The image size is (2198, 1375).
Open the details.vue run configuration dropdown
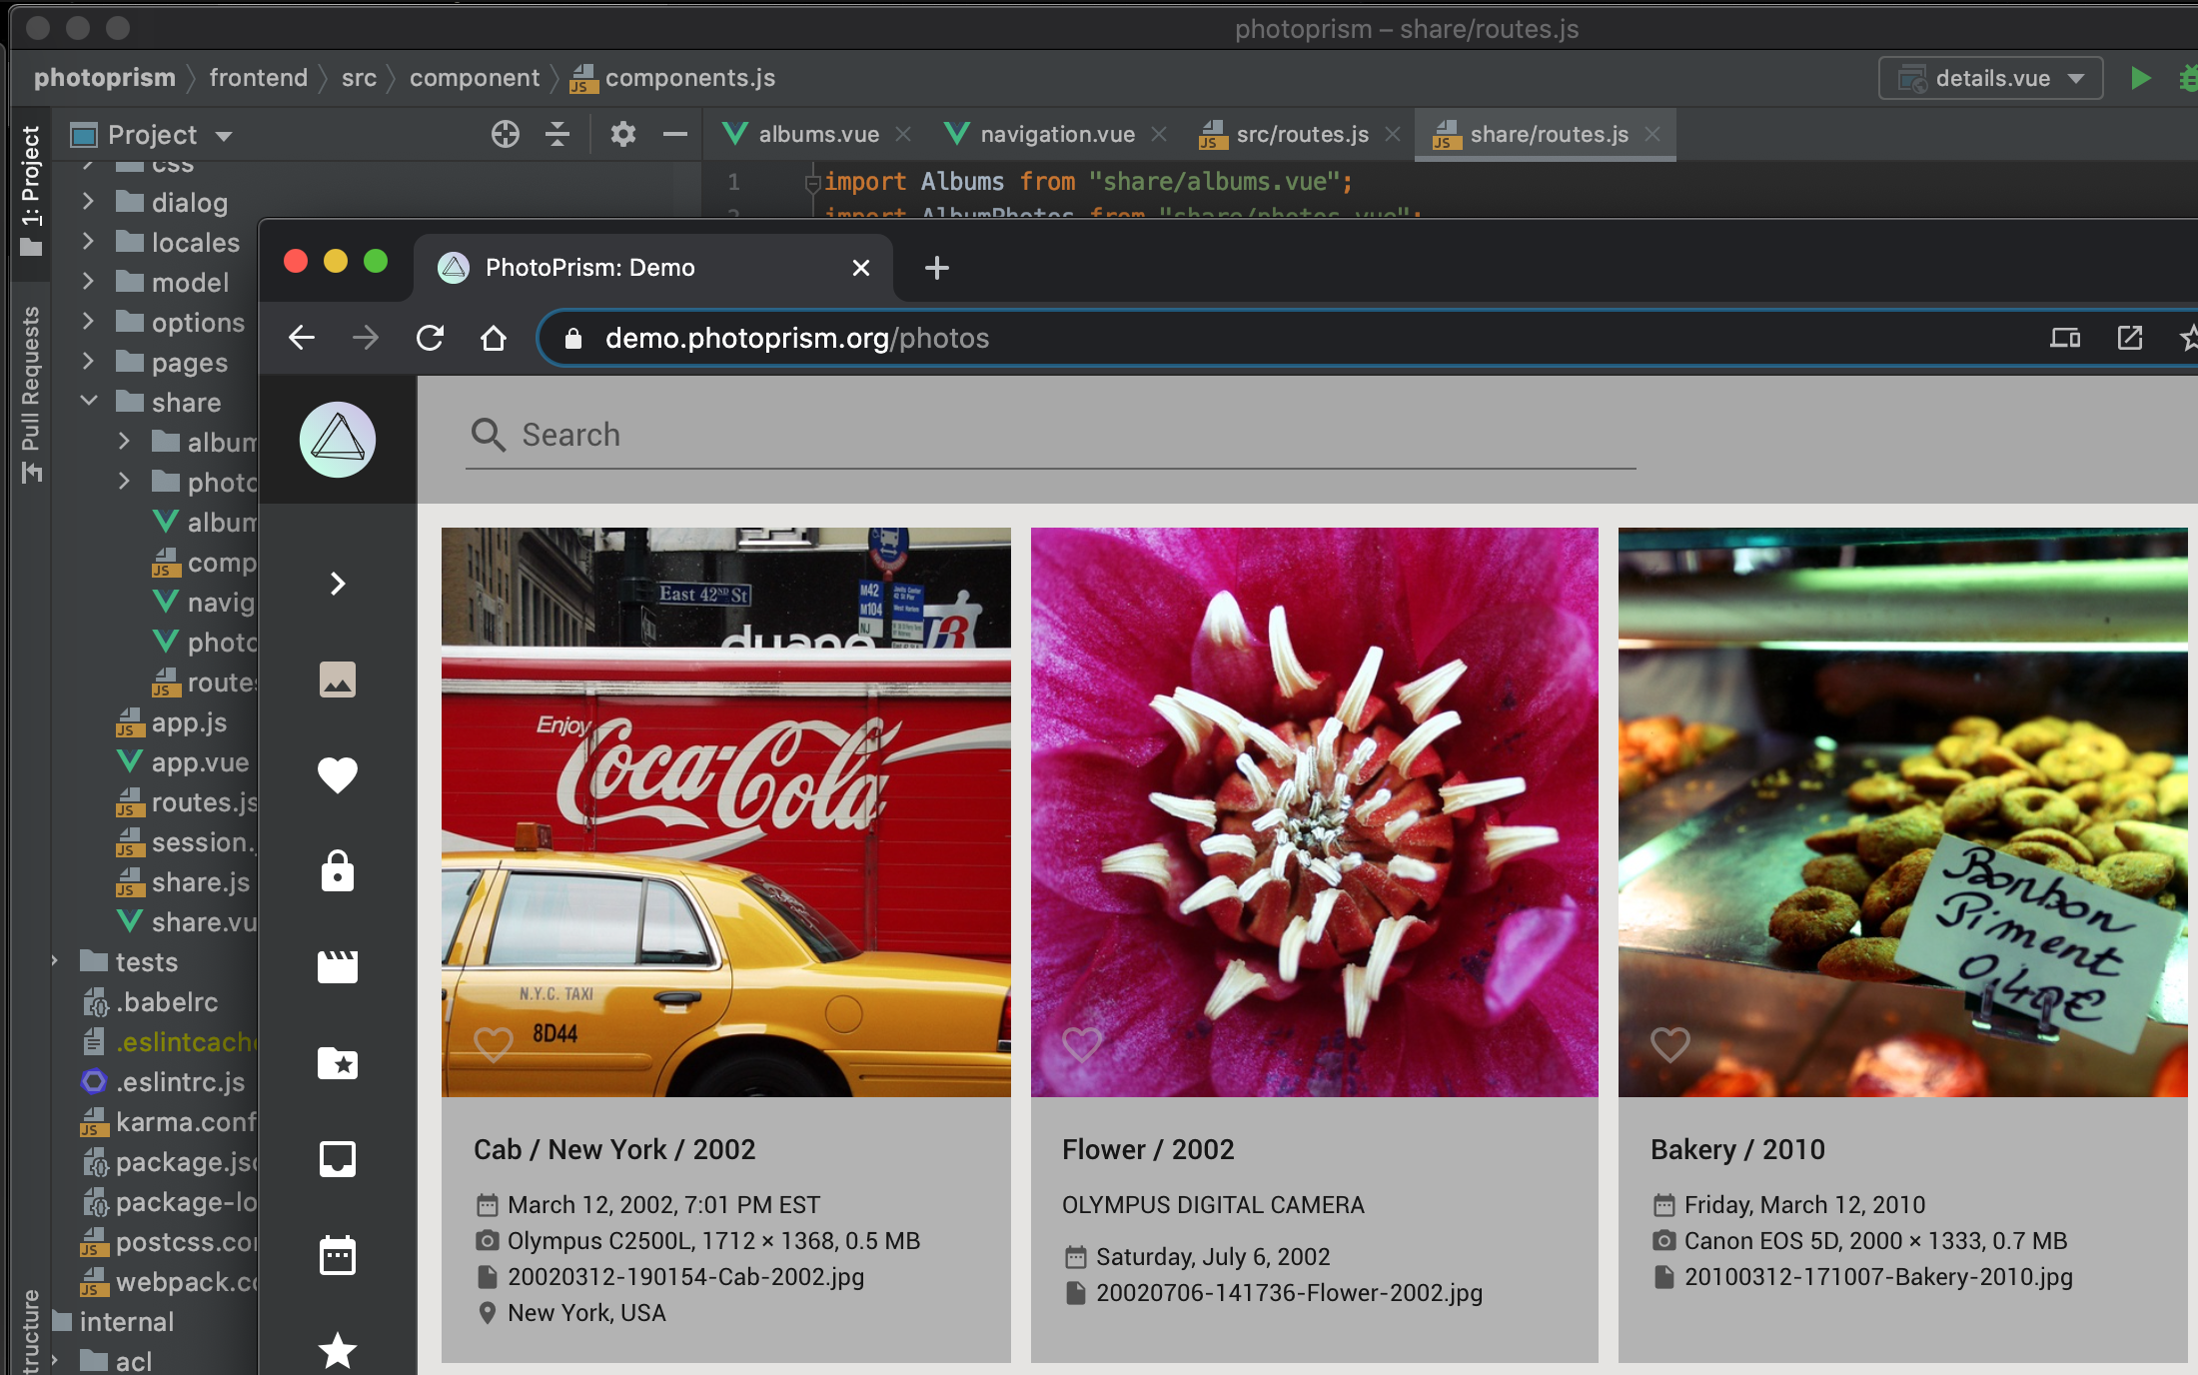click(2077, 78)
